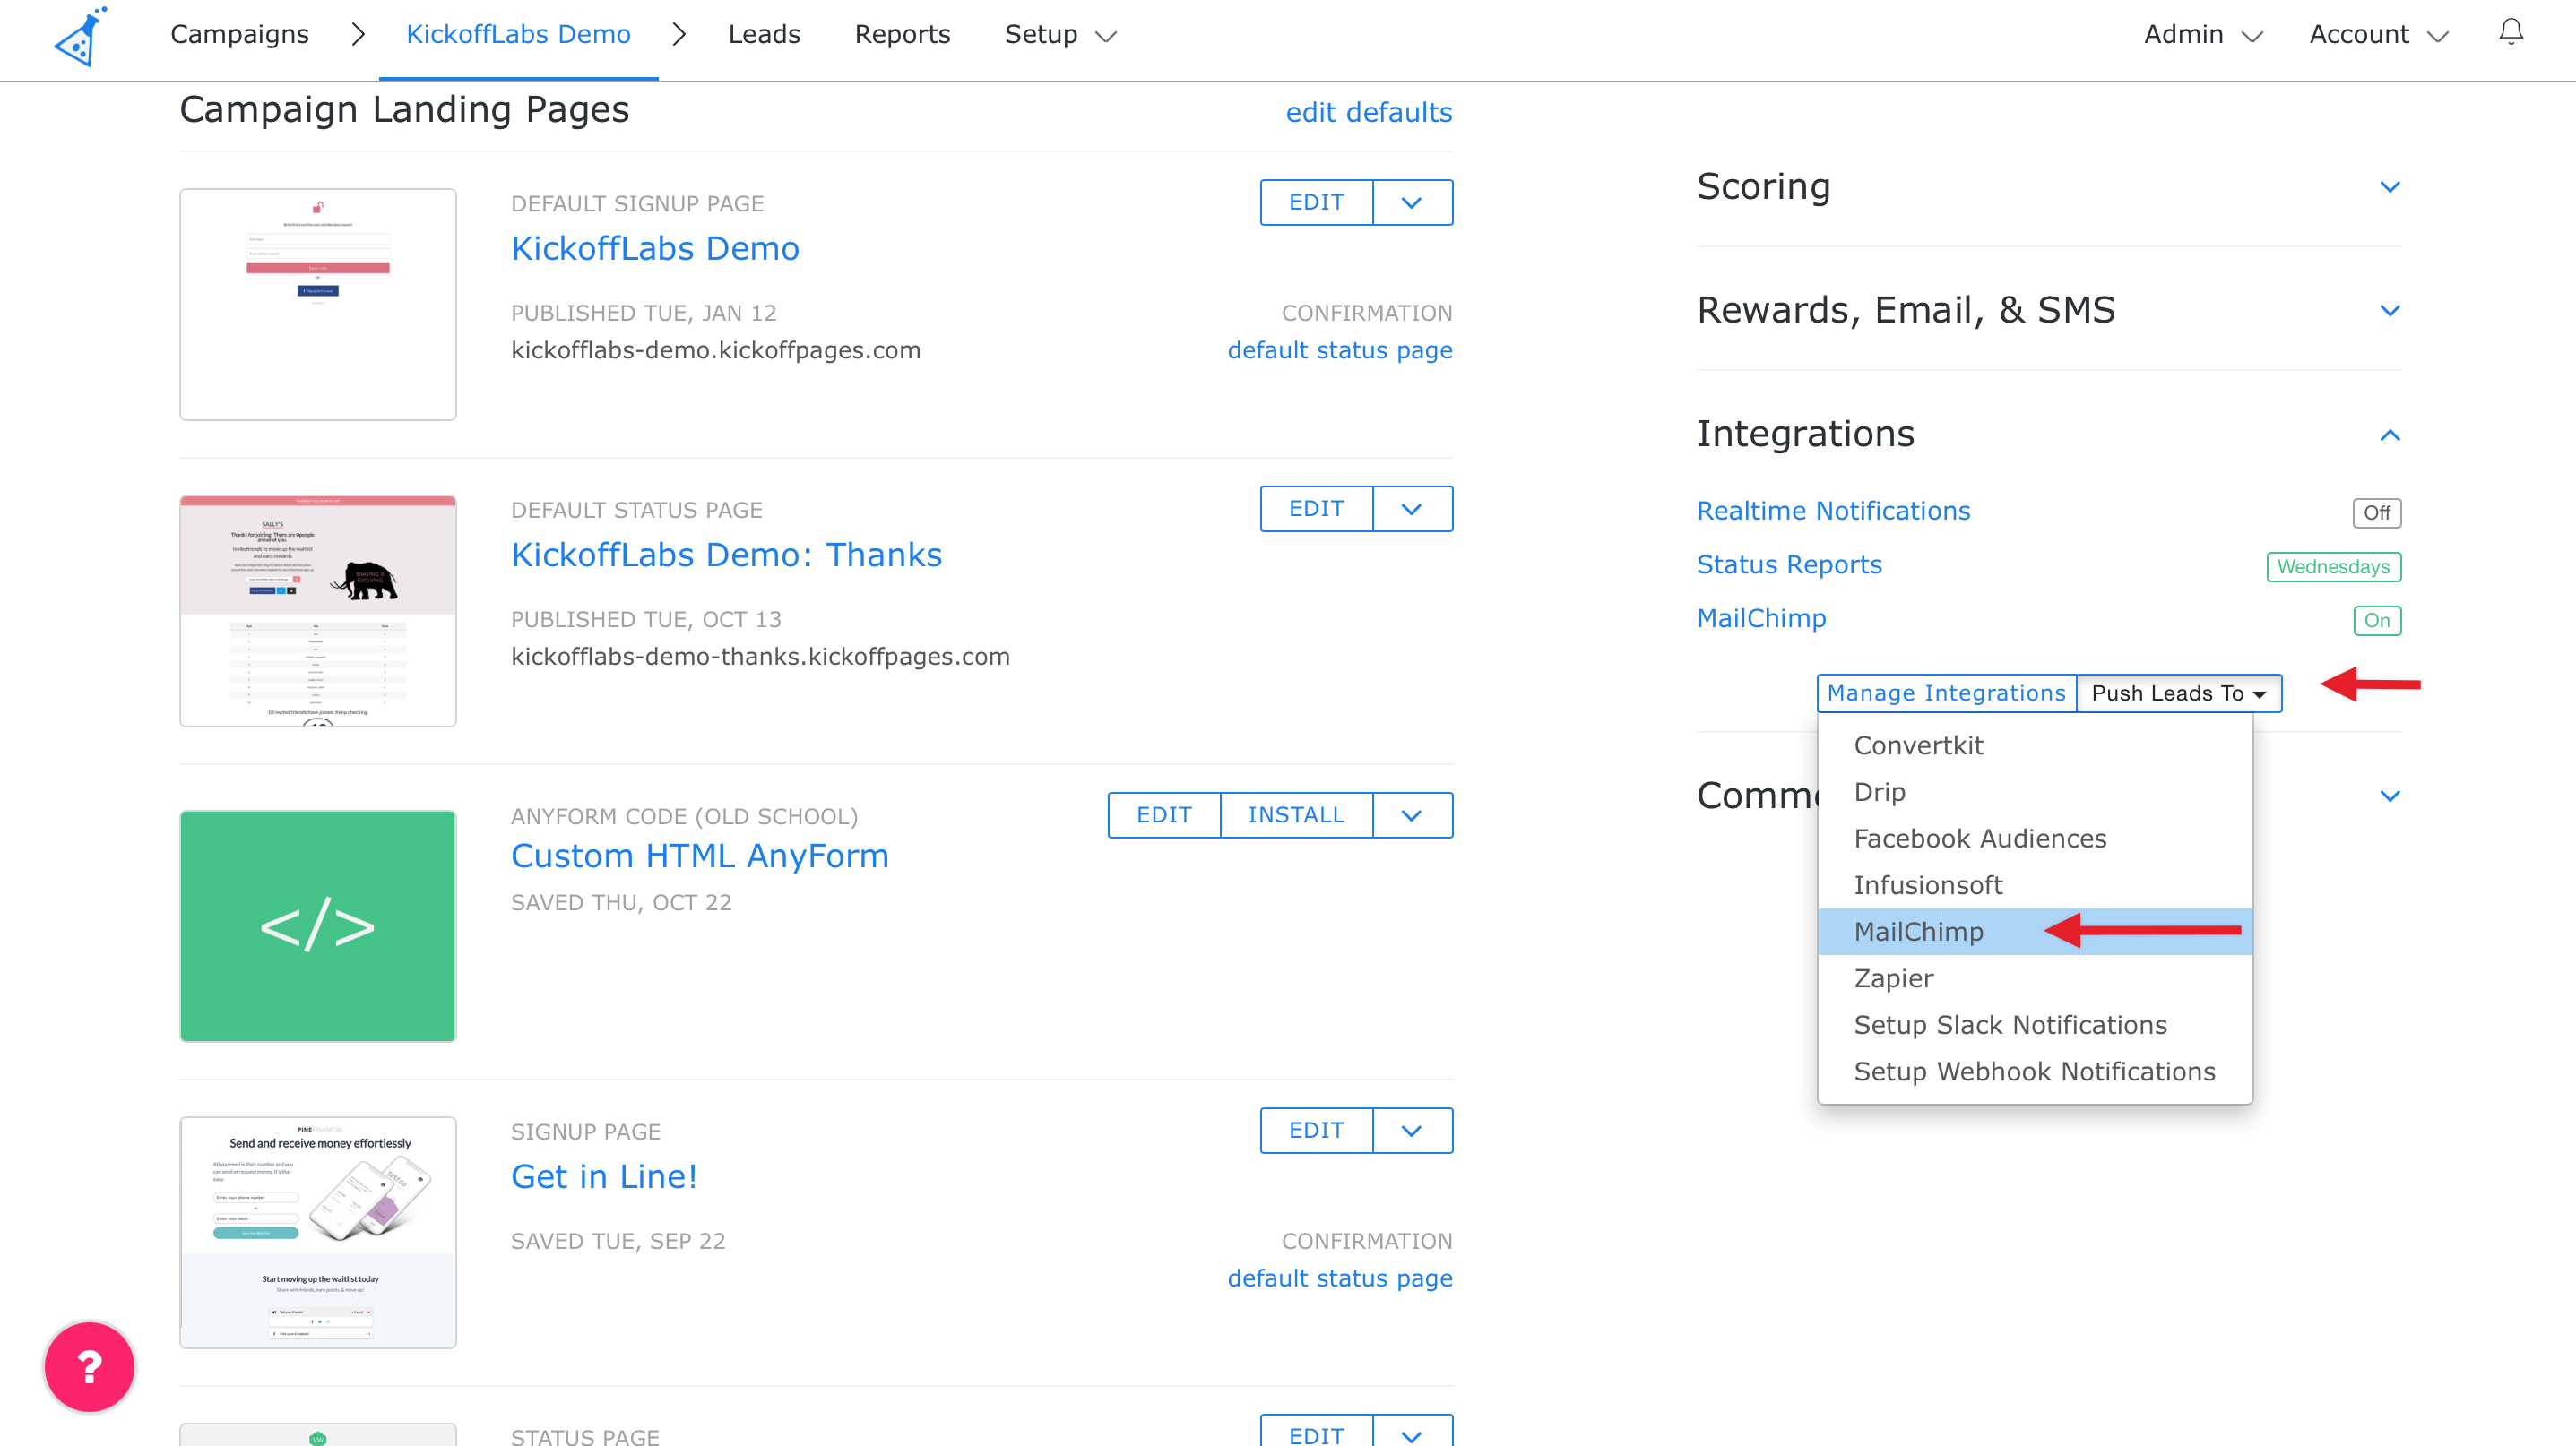The height and width of the screenshot is (1446, 2576).
Task: Click the kickofflabs-demo-thanks.kickoffpages.com URL text
Action: (760, 657)
